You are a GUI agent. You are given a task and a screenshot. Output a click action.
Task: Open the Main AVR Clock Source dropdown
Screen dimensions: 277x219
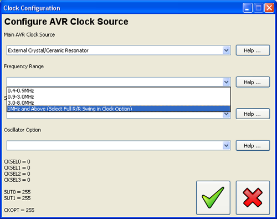click(227, 50)
